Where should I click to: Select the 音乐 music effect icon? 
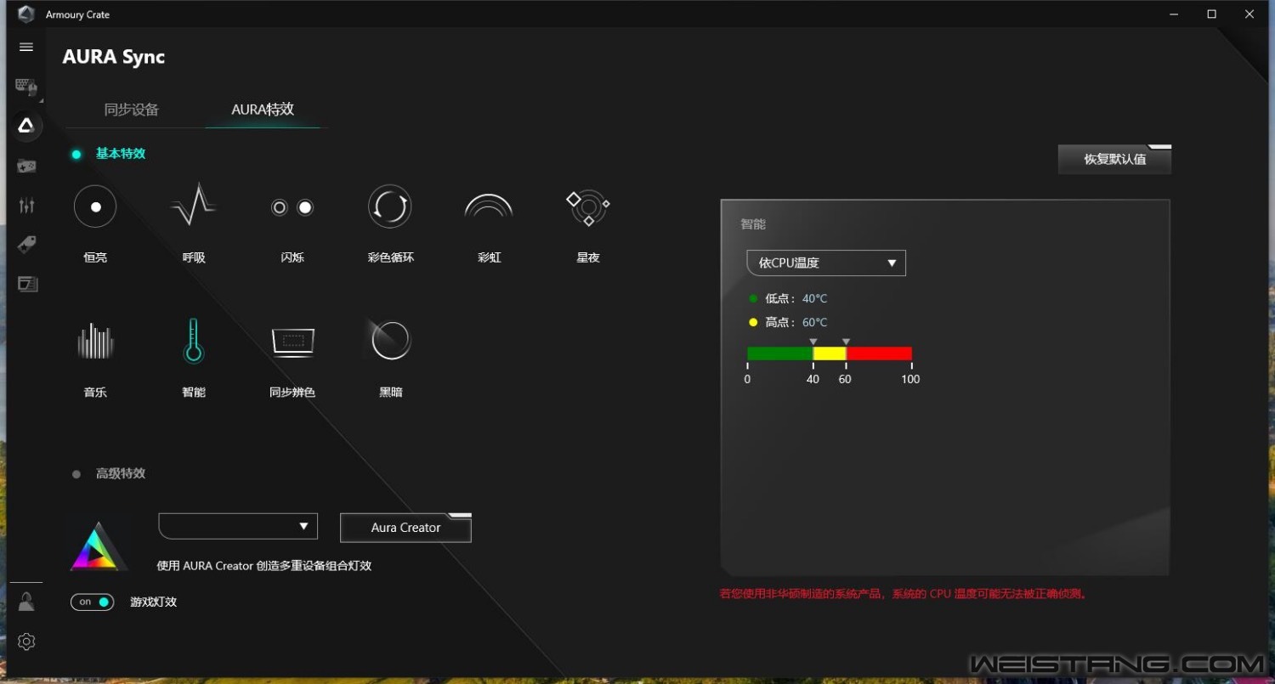[x=95, y=342]
